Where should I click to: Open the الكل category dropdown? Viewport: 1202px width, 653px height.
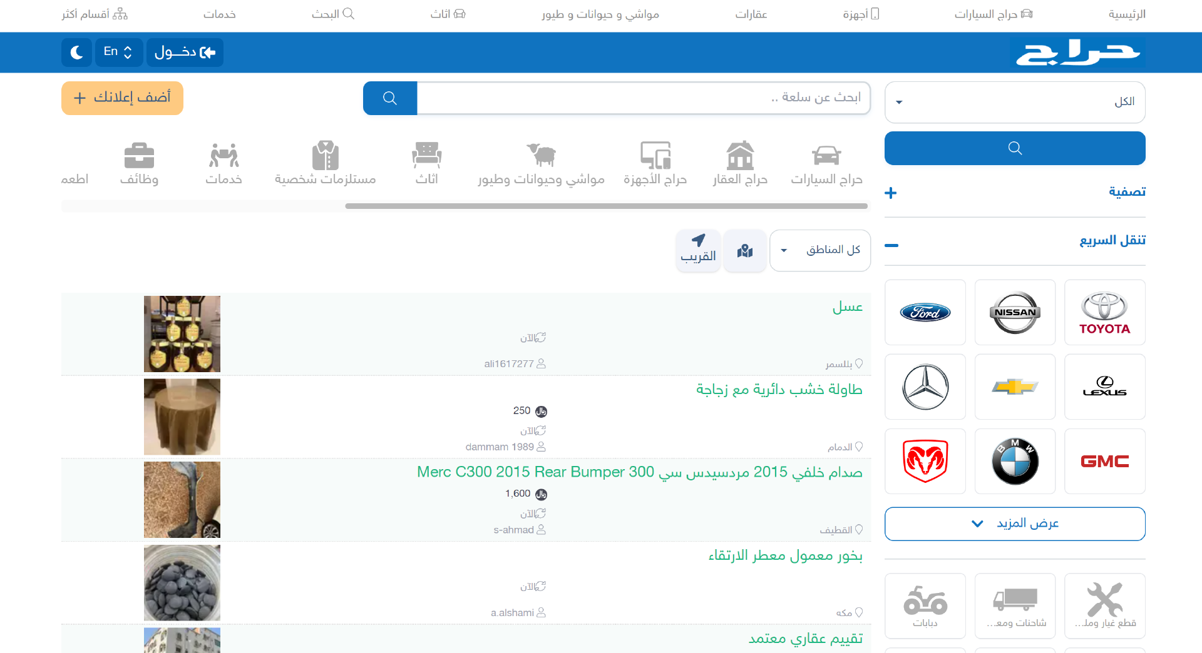click(1015, 102)
